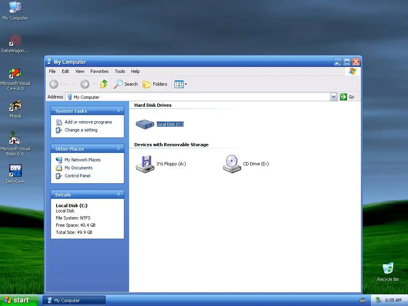
Task: Click the Local Disk (C:) label text
Action: pos(170,124)
